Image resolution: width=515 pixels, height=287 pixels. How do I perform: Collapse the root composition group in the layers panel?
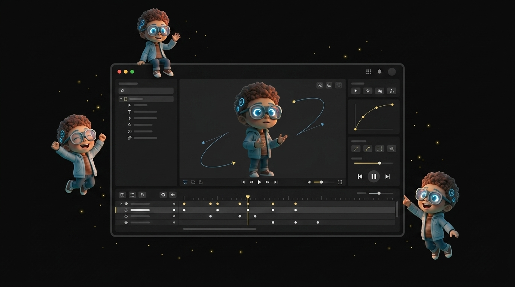pos(121,99)
